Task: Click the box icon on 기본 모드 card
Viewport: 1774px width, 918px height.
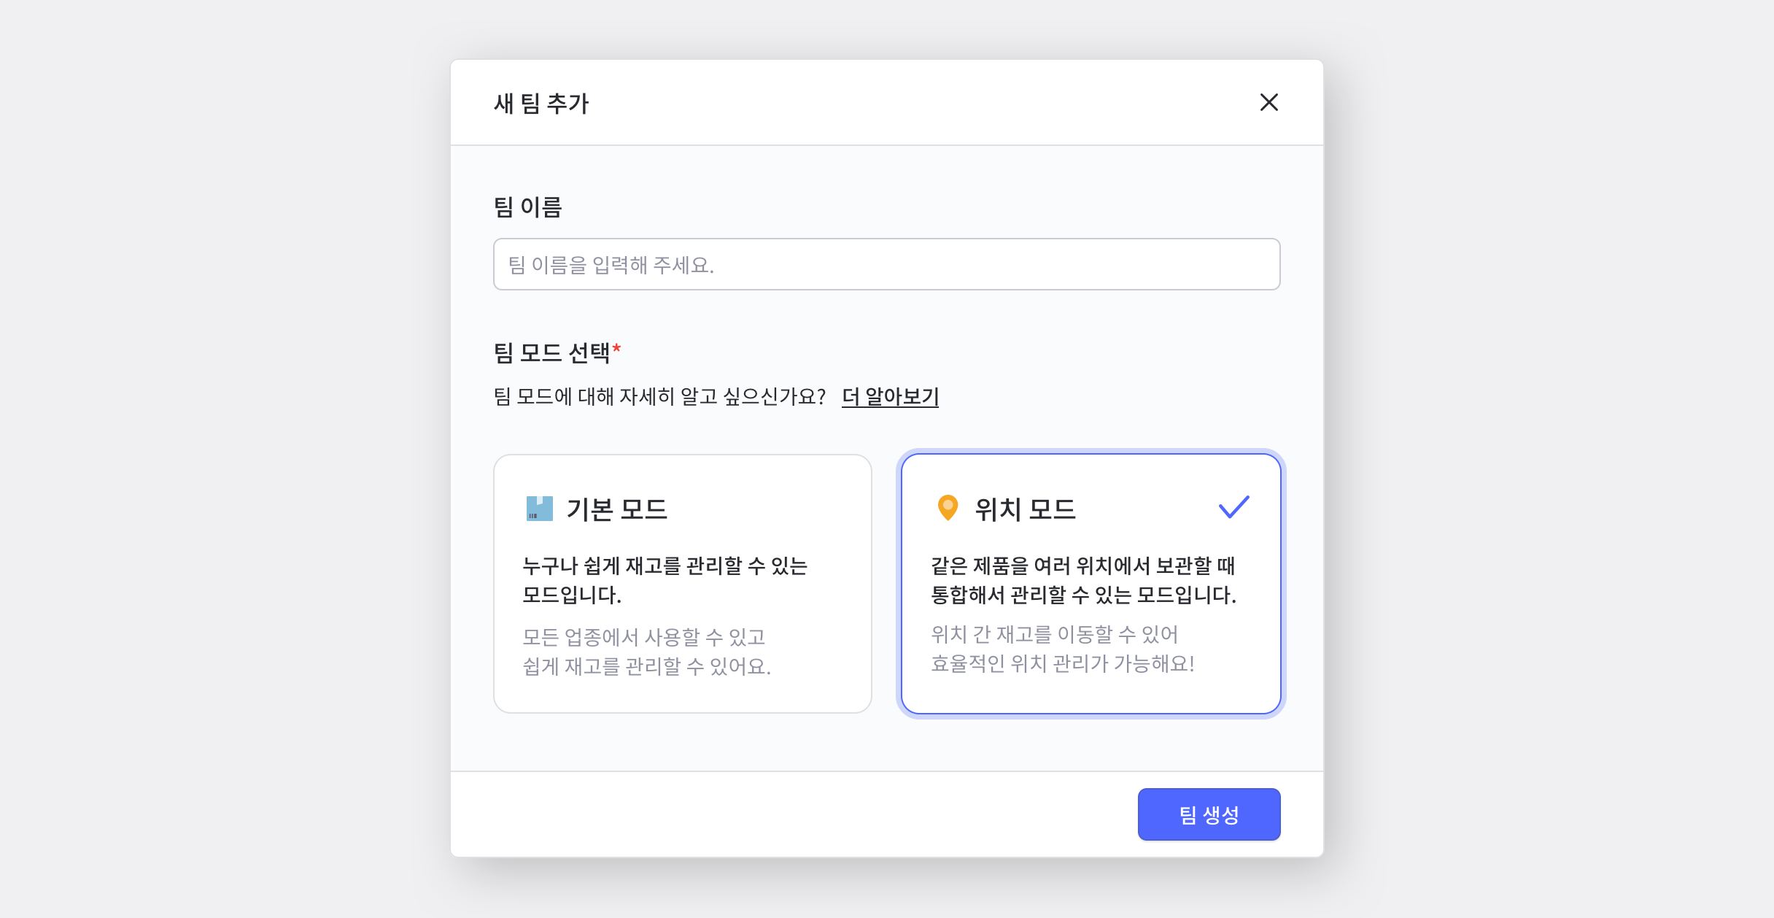Action: (x=538, y=509)
